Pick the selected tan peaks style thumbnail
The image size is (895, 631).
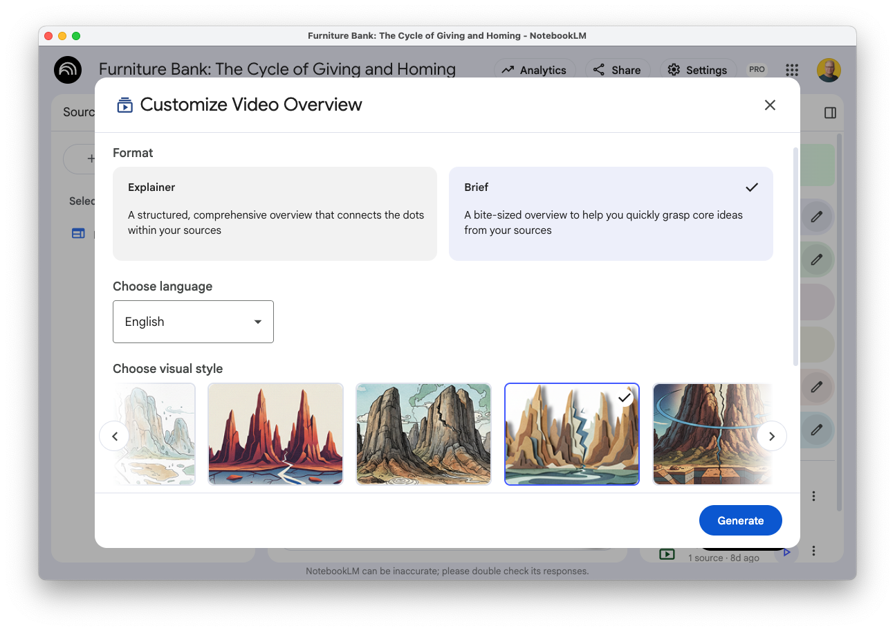click(571, 434)
